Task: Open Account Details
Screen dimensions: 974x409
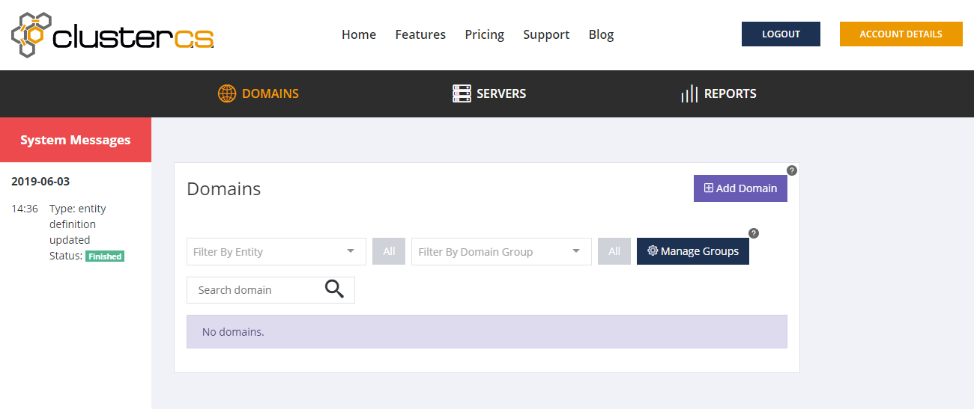Action: pyautogui.click(x=901, y=34)
